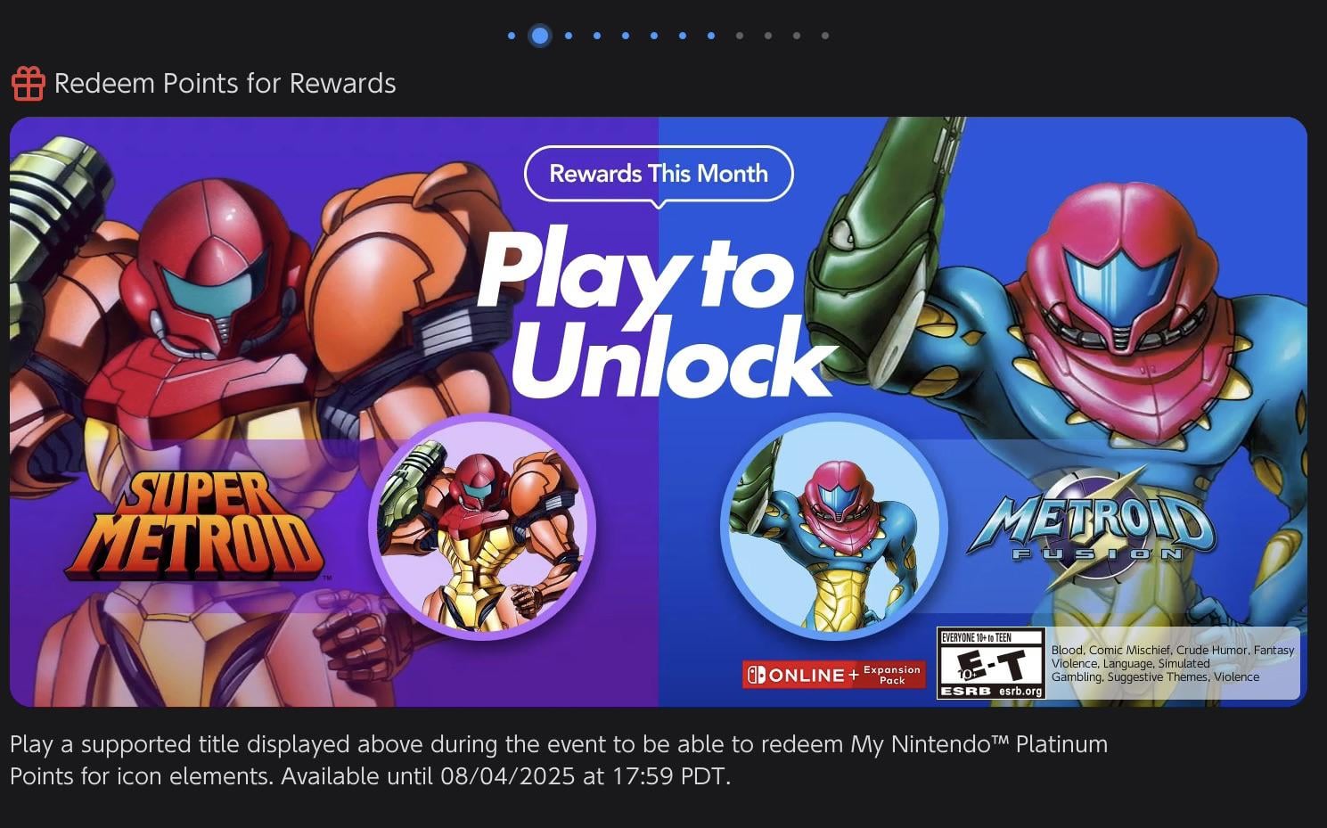Select the highlighted second carousel dot

coord(540,36)
